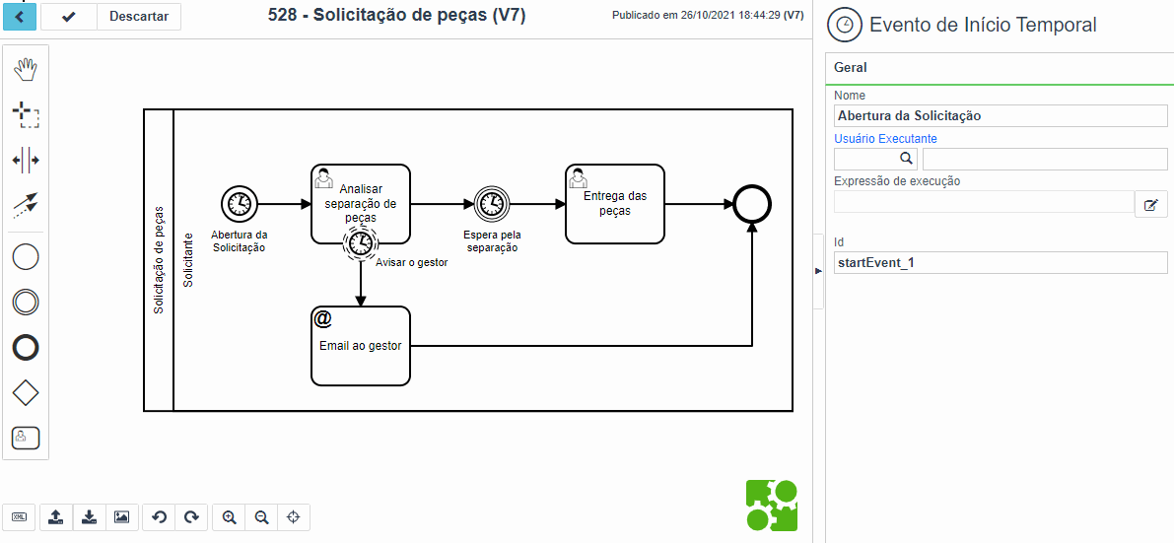Click the Usuário Executante link

(885, 139)
